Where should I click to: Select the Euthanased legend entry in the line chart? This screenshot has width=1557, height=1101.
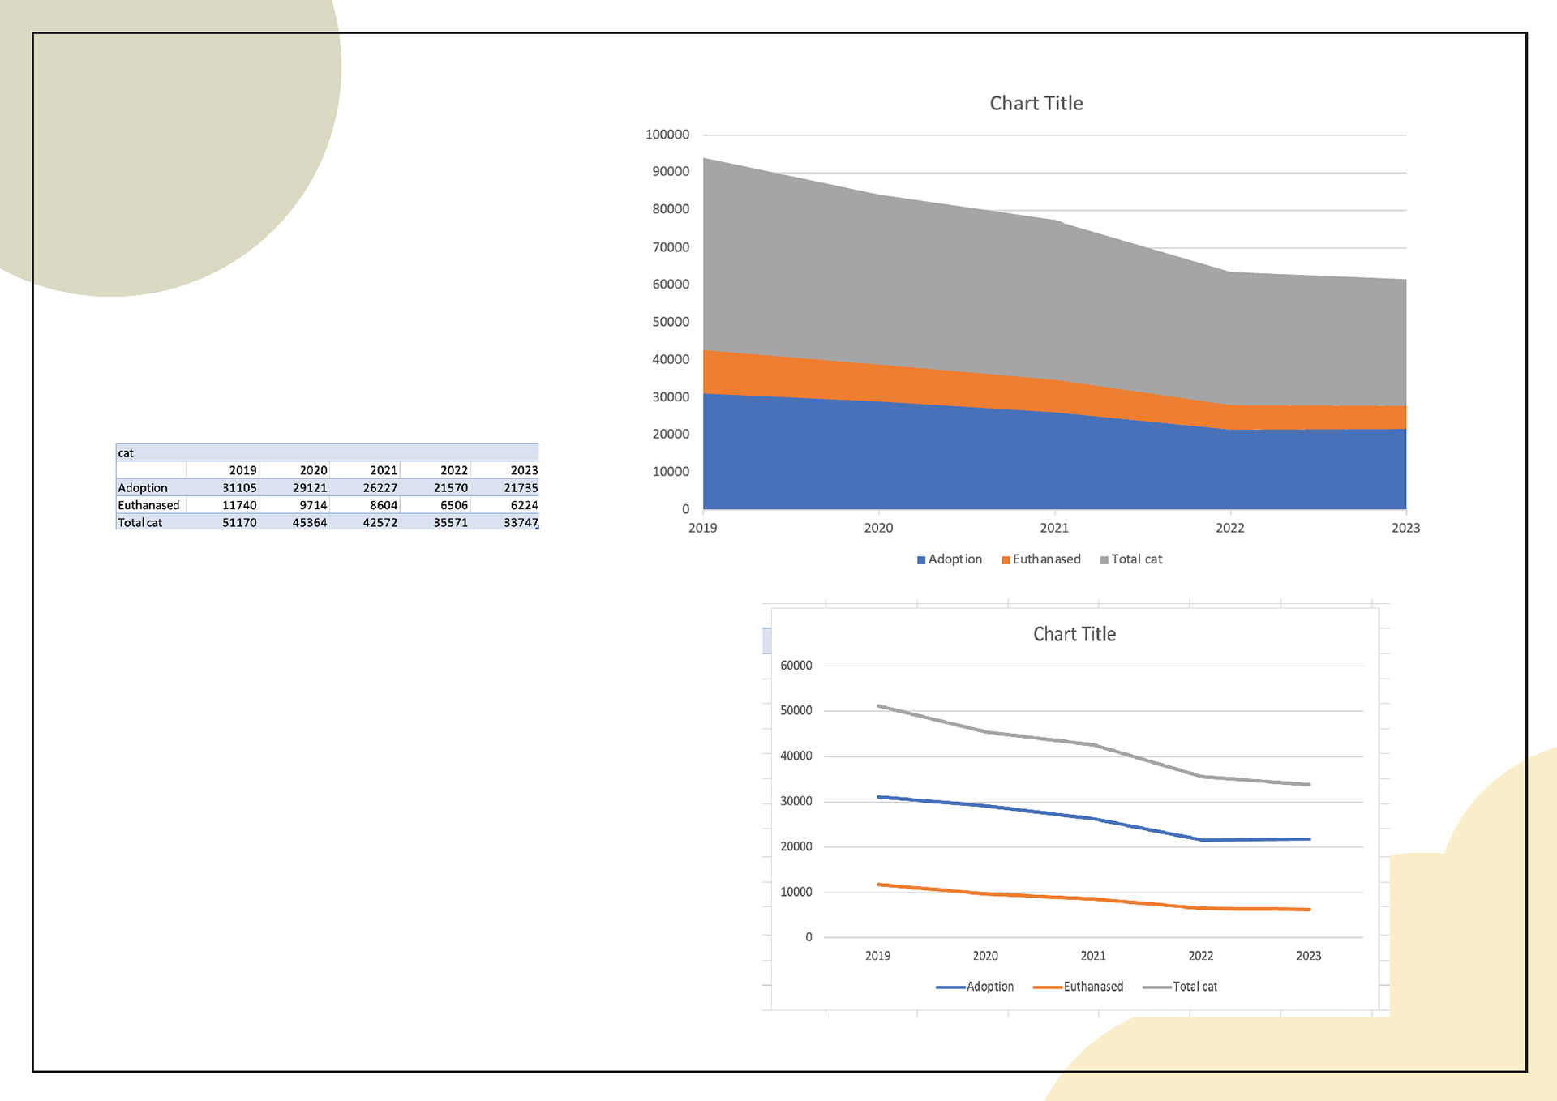click(x=1078, y=987)
